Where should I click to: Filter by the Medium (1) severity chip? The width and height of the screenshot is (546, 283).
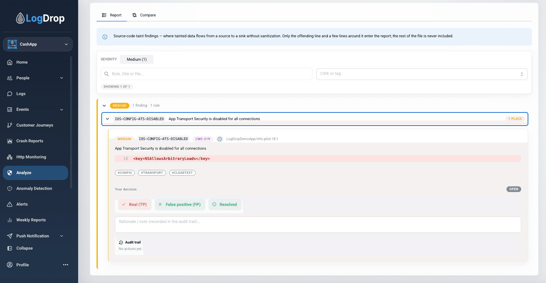(x=137, y=59)
